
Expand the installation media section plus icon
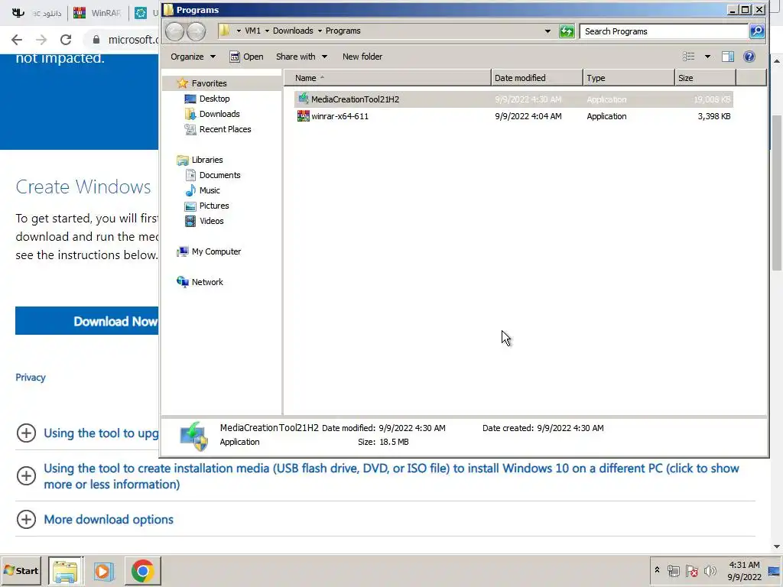26,475
